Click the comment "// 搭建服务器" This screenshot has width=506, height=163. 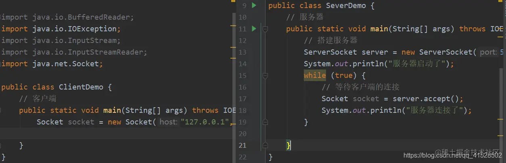pos(330,41)
